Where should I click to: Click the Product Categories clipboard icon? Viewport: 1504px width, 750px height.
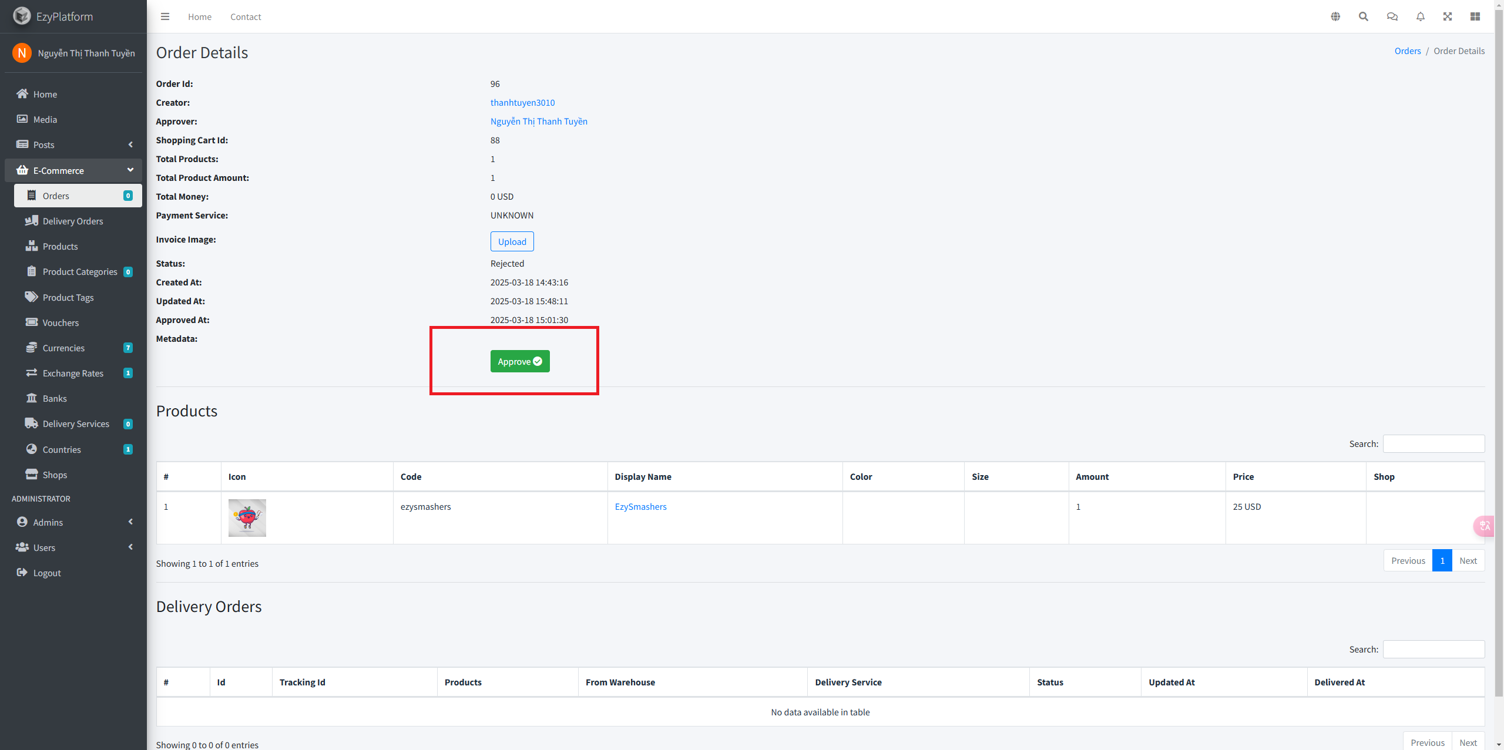(x=32, y=271)
